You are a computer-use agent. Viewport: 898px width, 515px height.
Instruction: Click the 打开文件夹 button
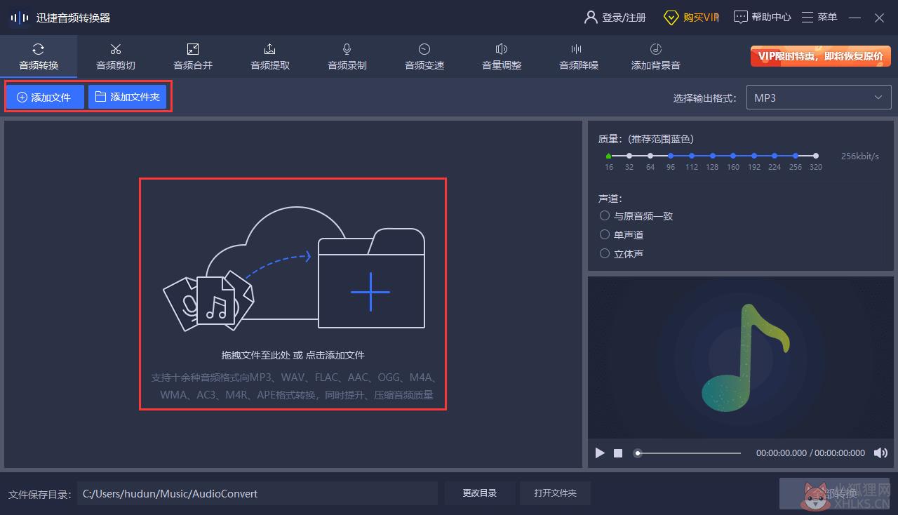(555, 493)
